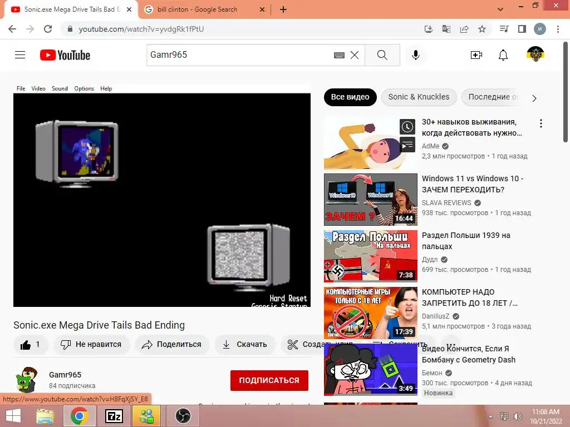Open AdMe channel link
Screen dimensions: 570x427
point(430,146)
